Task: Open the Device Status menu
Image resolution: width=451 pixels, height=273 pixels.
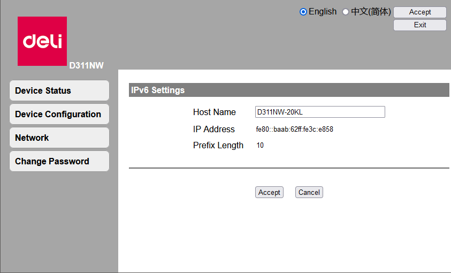Action: tap(59, 90)
